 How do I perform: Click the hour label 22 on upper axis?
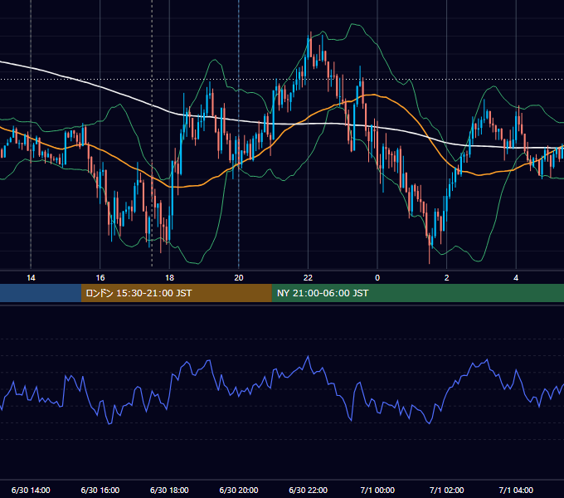(x=308, y=278)
